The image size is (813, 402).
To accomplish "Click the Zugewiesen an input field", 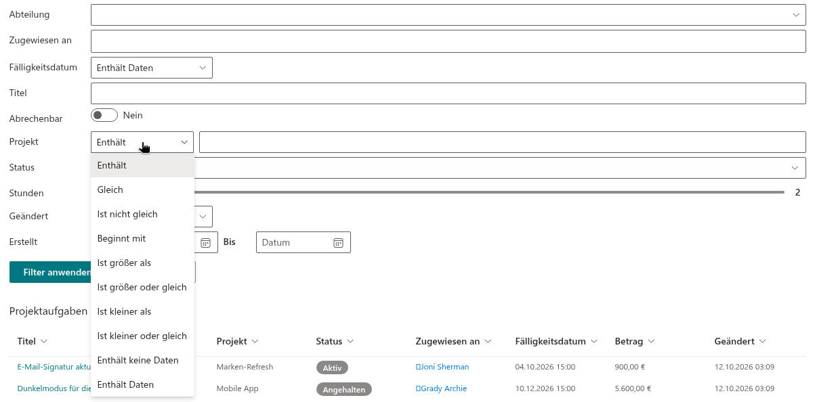I will pyautogui.click(x=448, y=41).
